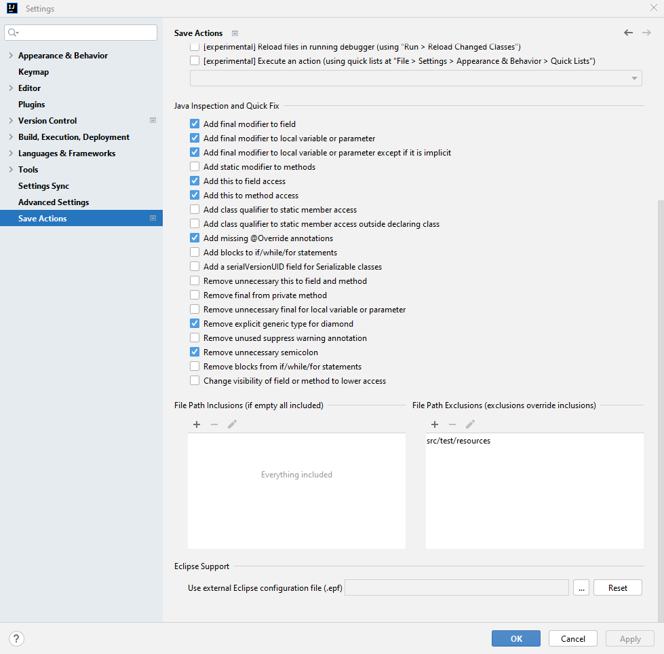Select the src/test/resources exclusion entry

(x=458, y=441)
